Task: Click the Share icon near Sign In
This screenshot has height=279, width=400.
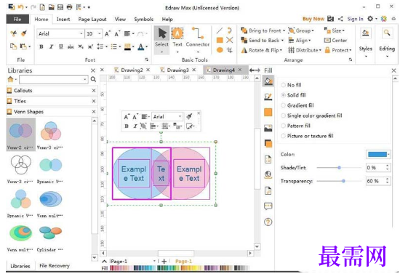Action: point(340,19)
